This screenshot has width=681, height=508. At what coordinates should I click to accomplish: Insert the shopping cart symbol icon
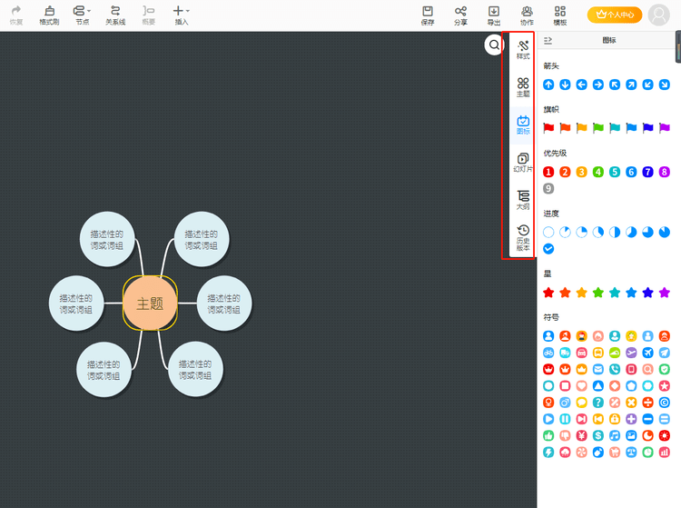coord(615,452)
